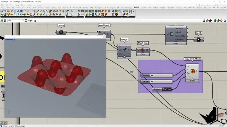
Task: Click the Creases slider diamond grip
Action: pyautogui.click(x=152, y=75)
